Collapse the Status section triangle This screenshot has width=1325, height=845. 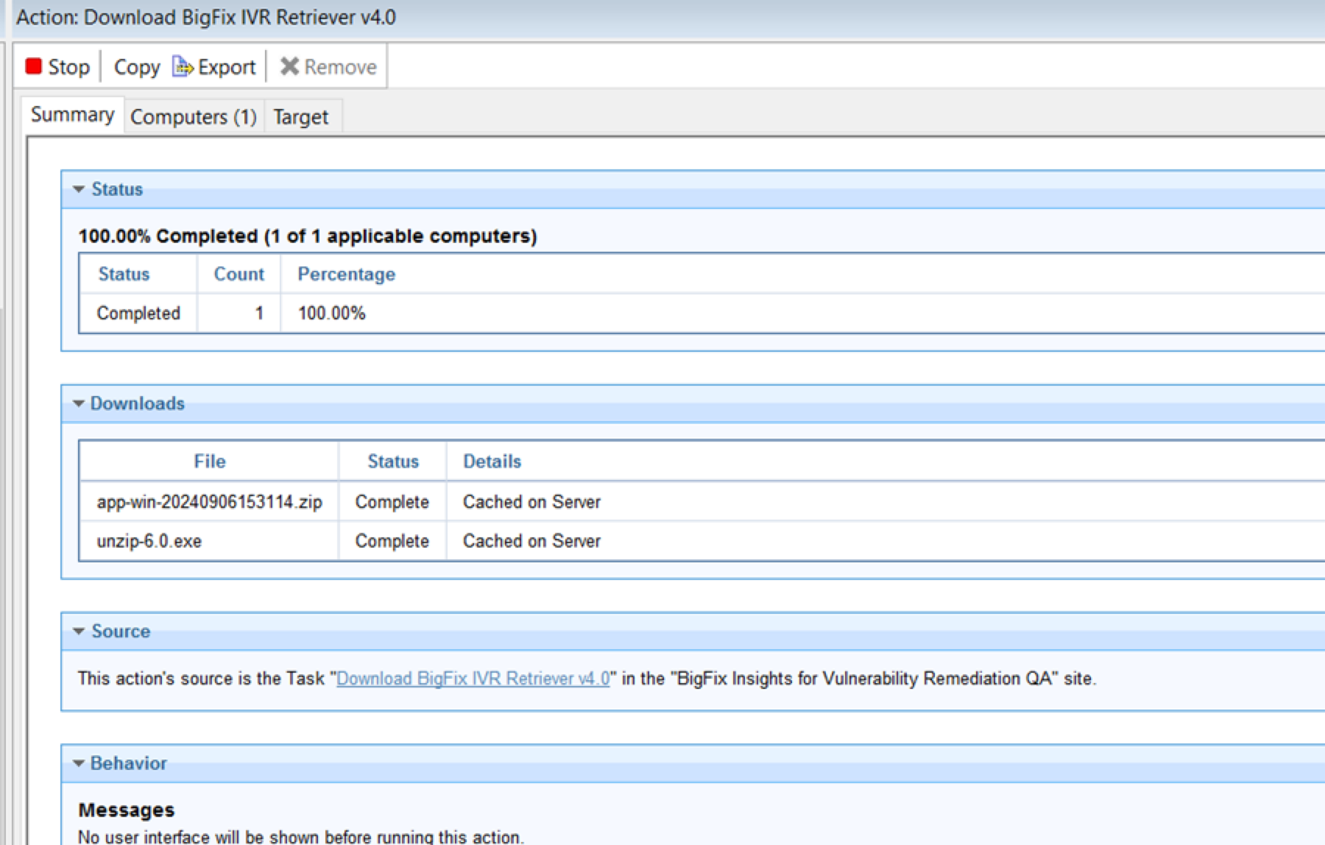point(79,189)
